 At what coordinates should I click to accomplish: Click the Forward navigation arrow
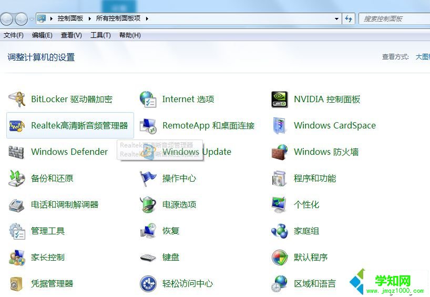(21, 19)
